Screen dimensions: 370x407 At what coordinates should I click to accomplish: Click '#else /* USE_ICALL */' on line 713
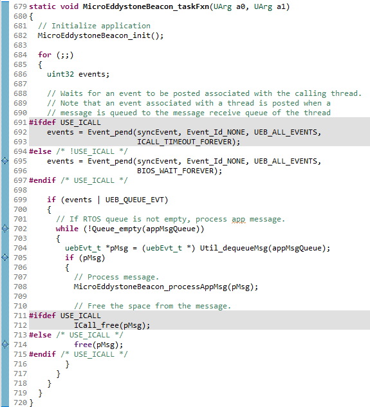[x=76, y=335]
